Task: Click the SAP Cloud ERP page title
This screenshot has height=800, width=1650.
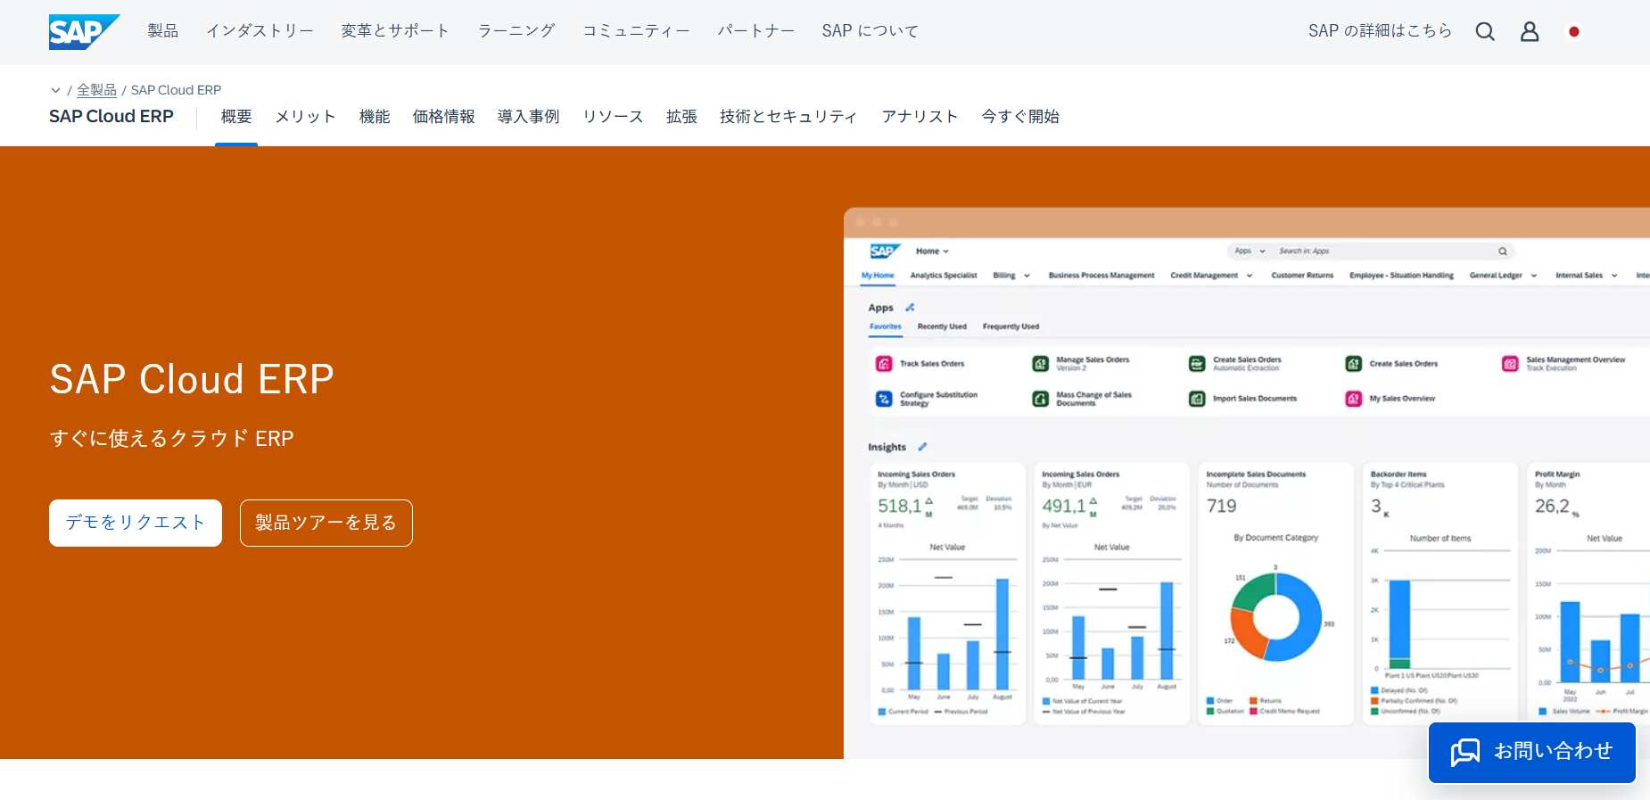Action: pyautogui.click(x=111, y=117)
